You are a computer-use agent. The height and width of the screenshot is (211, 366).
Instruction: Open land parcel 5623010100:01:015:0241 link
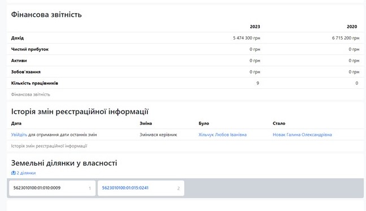125,188
